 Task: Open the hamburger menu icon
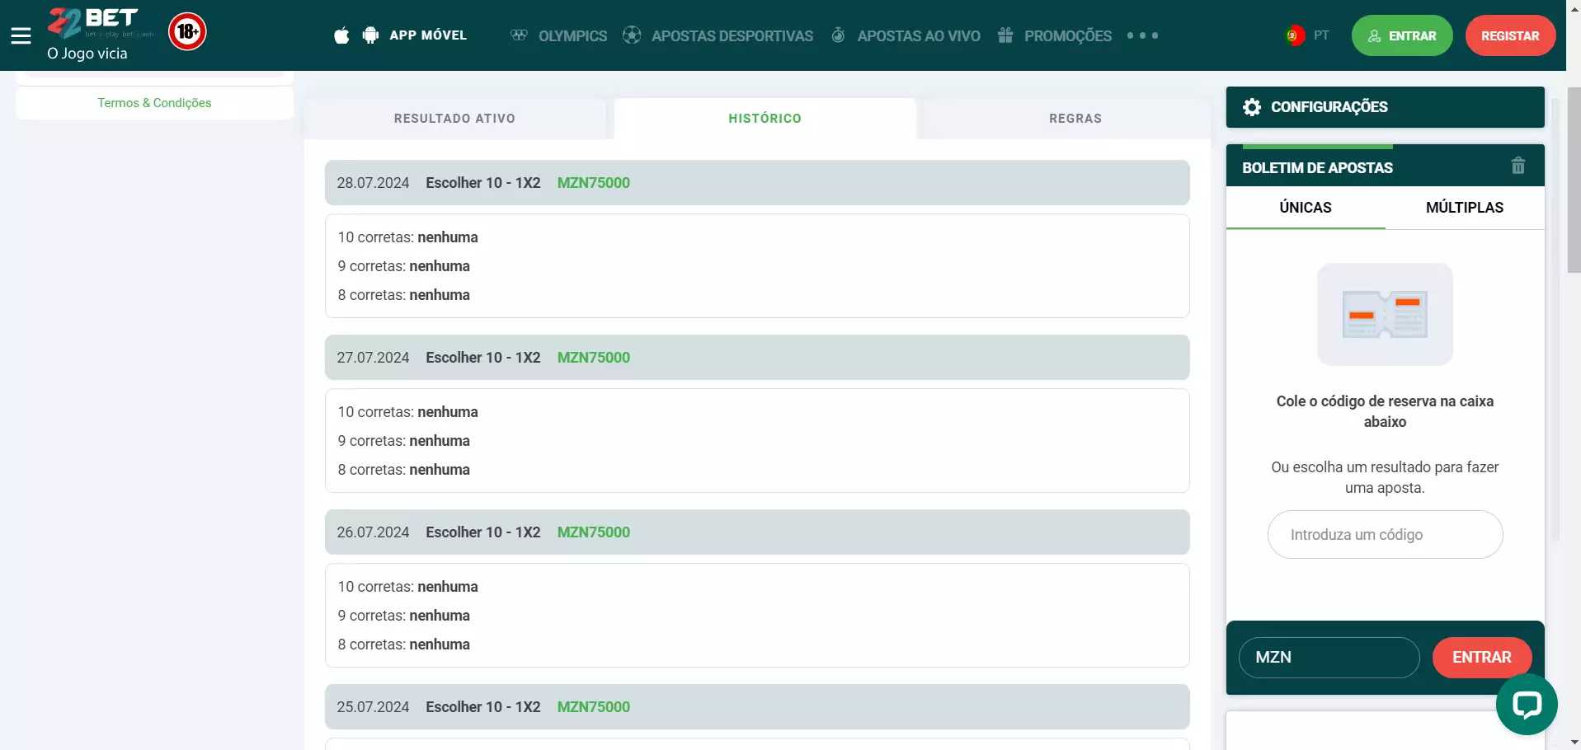[x=21, y=35]
